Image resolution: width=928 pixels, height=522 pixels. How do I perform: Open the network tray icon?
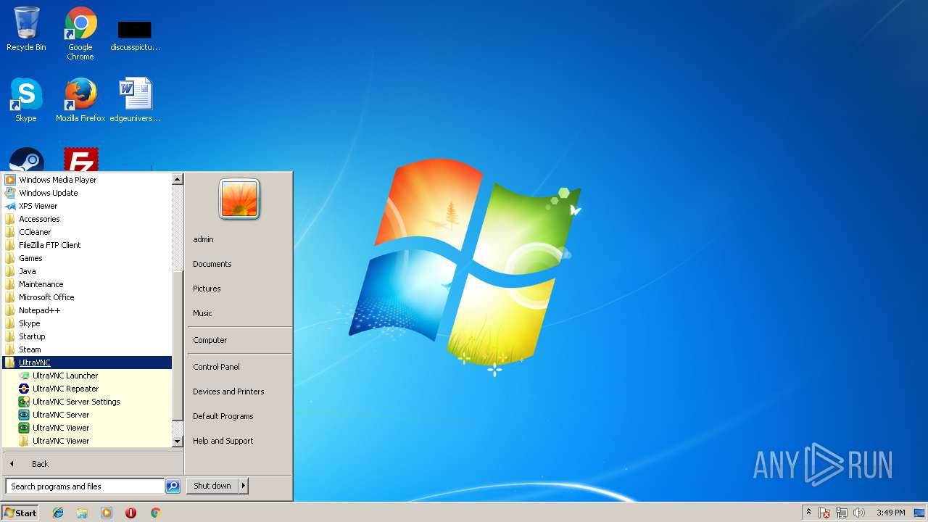(842, 513)
